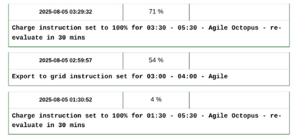Click the empty cell beside 71 %
The image size is (295, 138).
(239, 12)
